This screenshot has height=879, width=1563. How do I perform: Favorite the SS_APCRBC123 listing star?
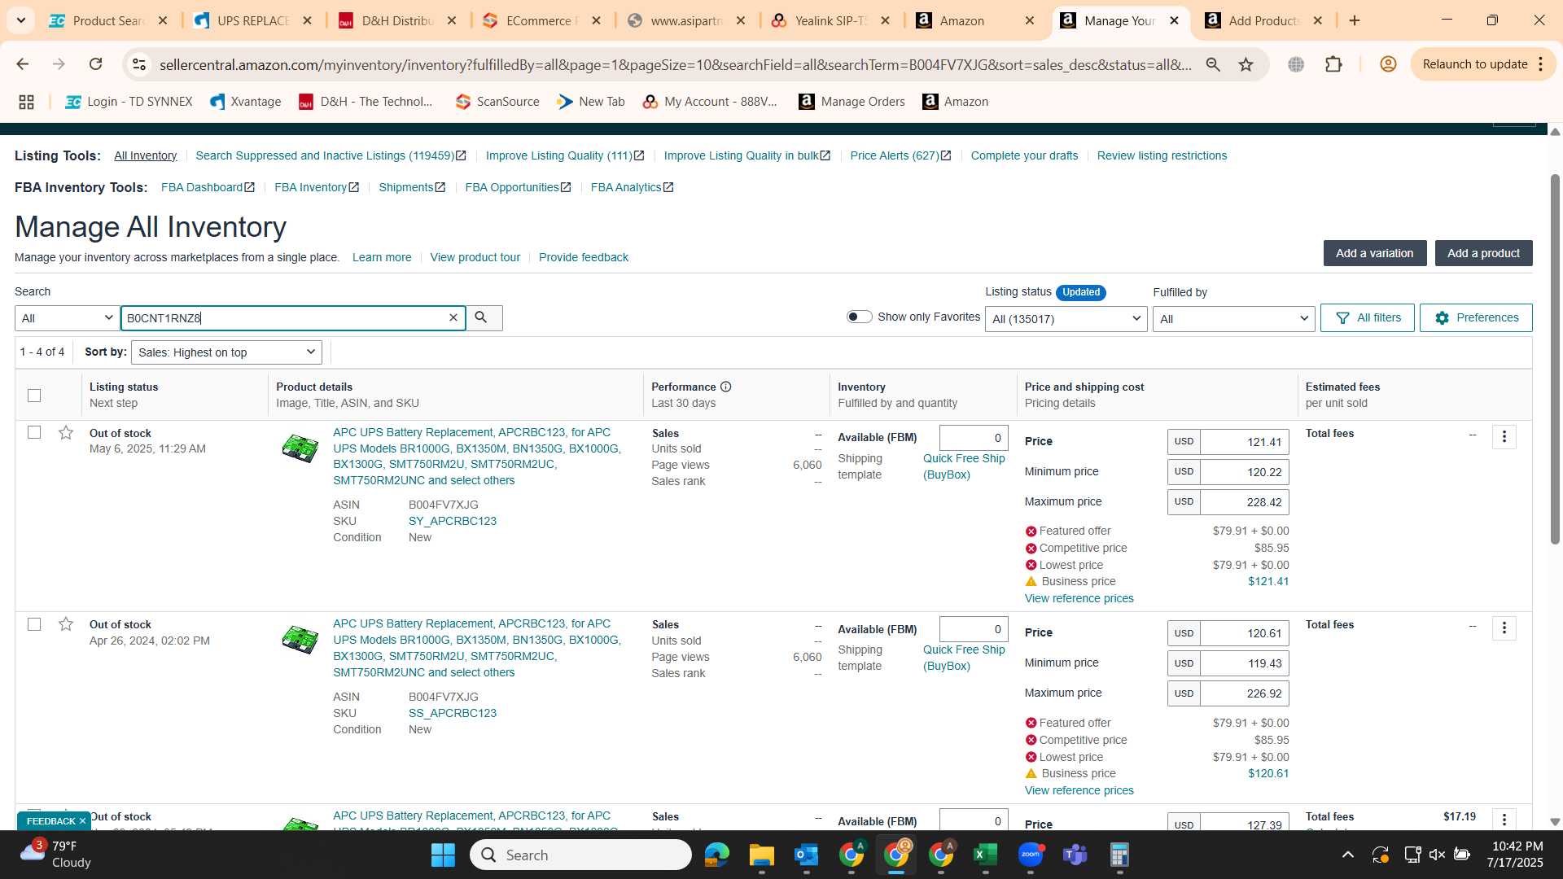(x=66, y=624)
